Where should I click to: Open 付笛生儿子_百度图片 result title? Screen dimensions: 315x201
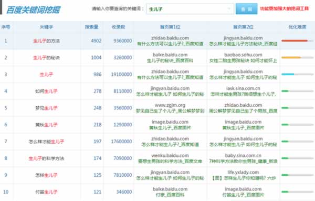[x=243, y=195]
